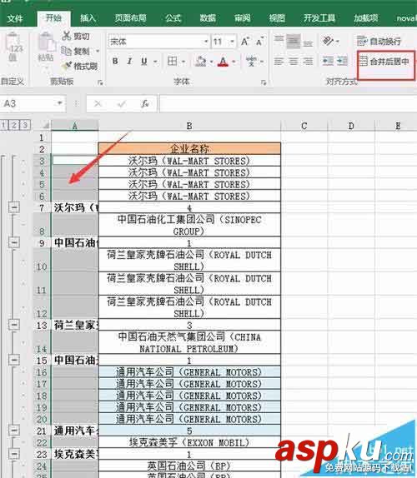Increase font size with larger A

(x=245, y=42)
